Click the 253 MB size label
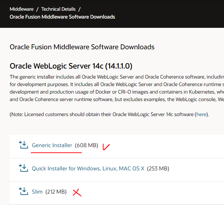The image size is (224, 205). [x=157, y=169]
